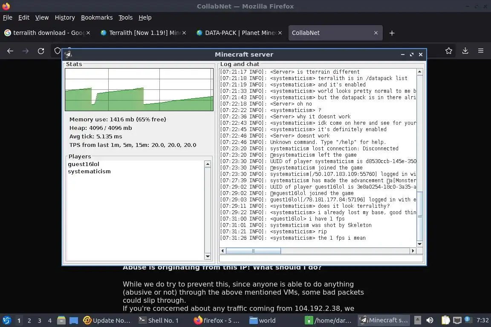Close the DATA-PACK Planet Minecraft tab
491x327 pixels.
pyautogui.click(x=280, y=33)
